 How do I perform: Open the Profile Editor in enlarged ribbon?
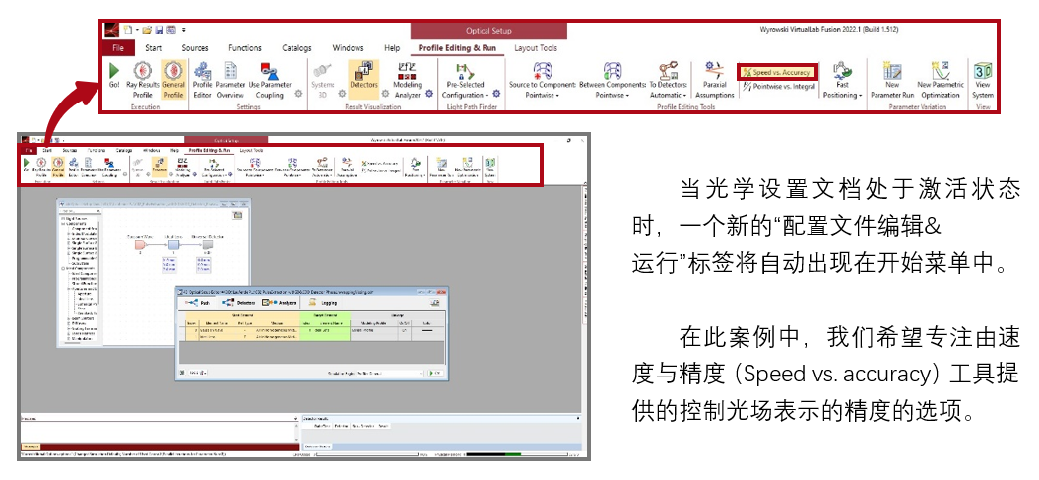[x=202, y=80]
